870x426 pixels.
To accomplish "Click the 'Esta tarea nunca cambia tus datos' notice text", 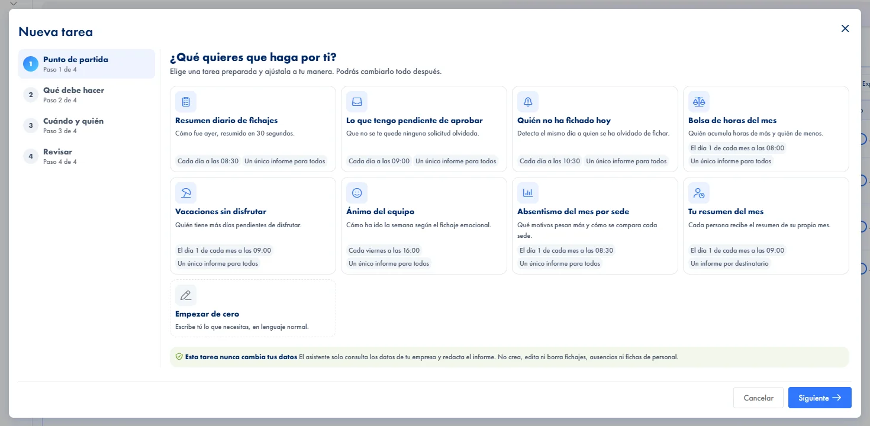I will pos(241,357).
